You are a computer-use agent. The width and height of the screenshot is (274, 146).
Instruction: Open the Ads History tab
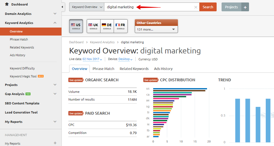point(163,69)
